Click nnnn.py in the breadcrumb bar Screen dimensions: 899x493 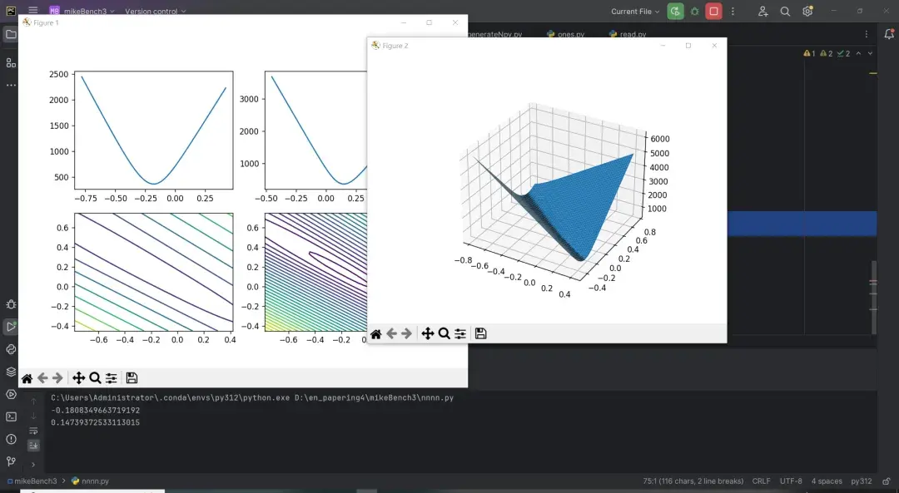click(90, 481)
